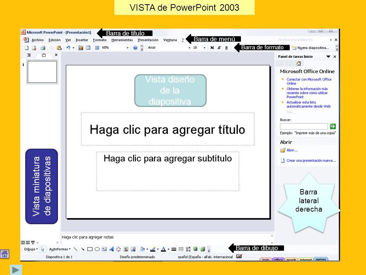This screenshot has width=366, height=275.
Task: Insert a picture from file
Action: coord(133,249)
